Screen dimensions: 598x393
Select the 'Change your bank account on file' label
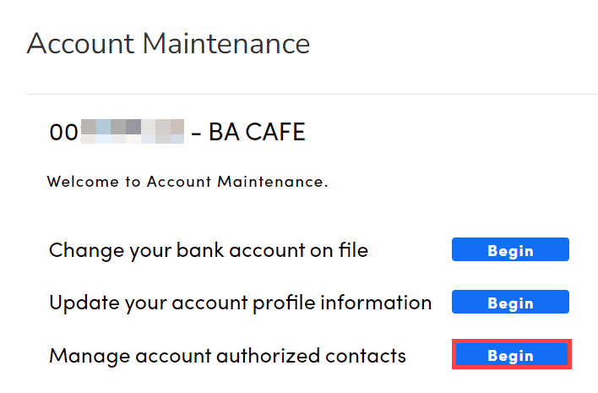pos(209,250)
